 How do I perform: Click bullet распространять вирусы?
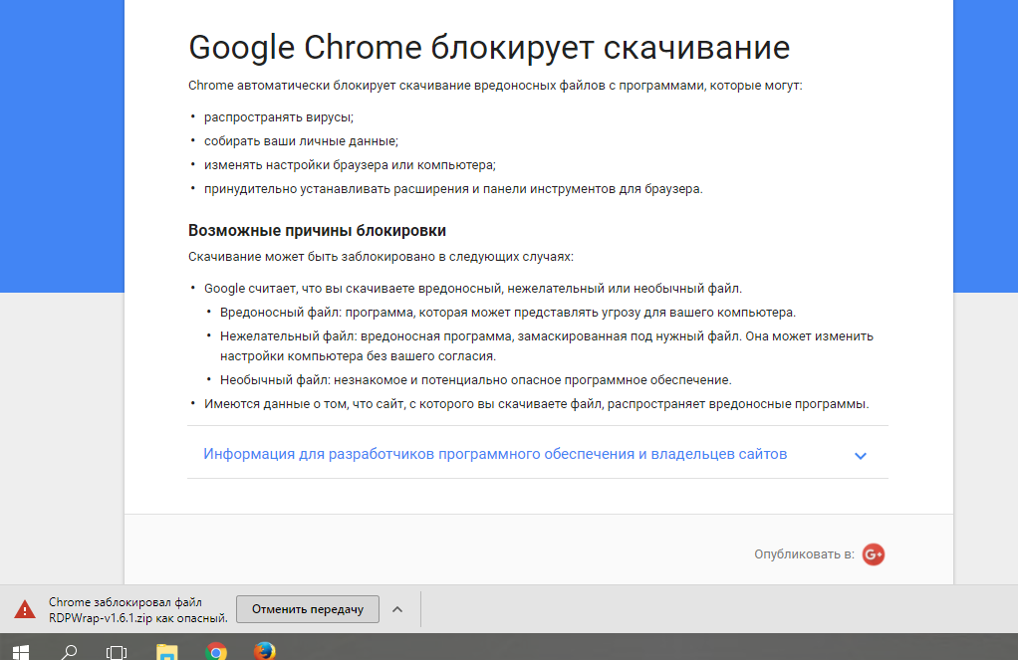tap(279, 117)
